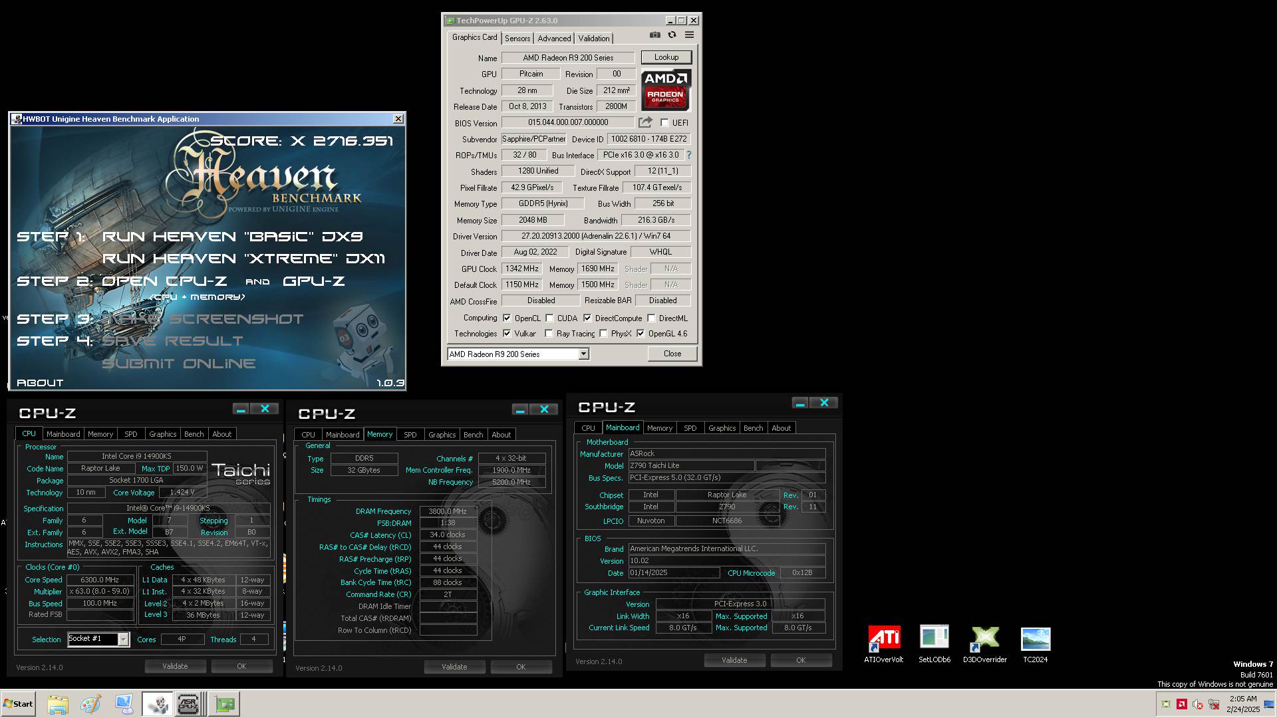Click Run Heaven "Basic" DX9 step
Viewport: 1277px width, 718px height.
pyautogui.click(x=232, y=237)
